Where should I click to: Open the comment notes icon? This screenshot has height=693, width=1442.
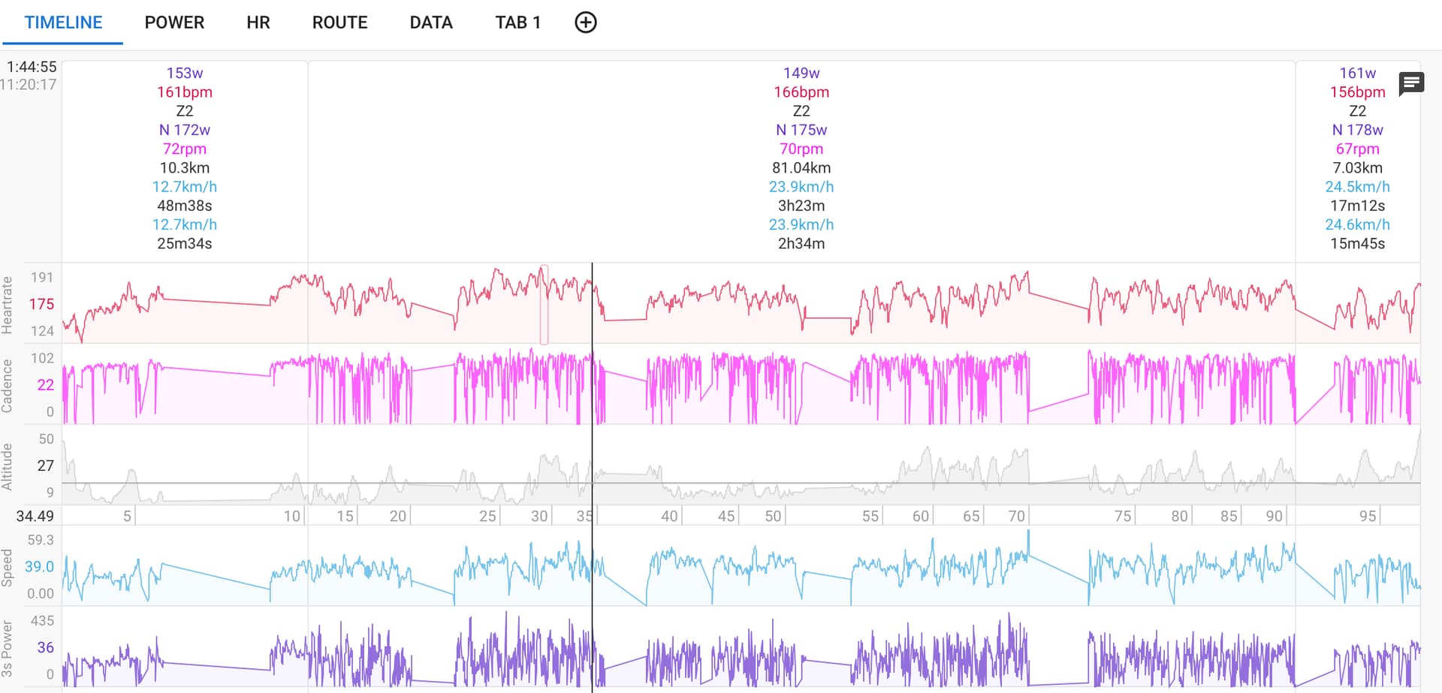1410,83
